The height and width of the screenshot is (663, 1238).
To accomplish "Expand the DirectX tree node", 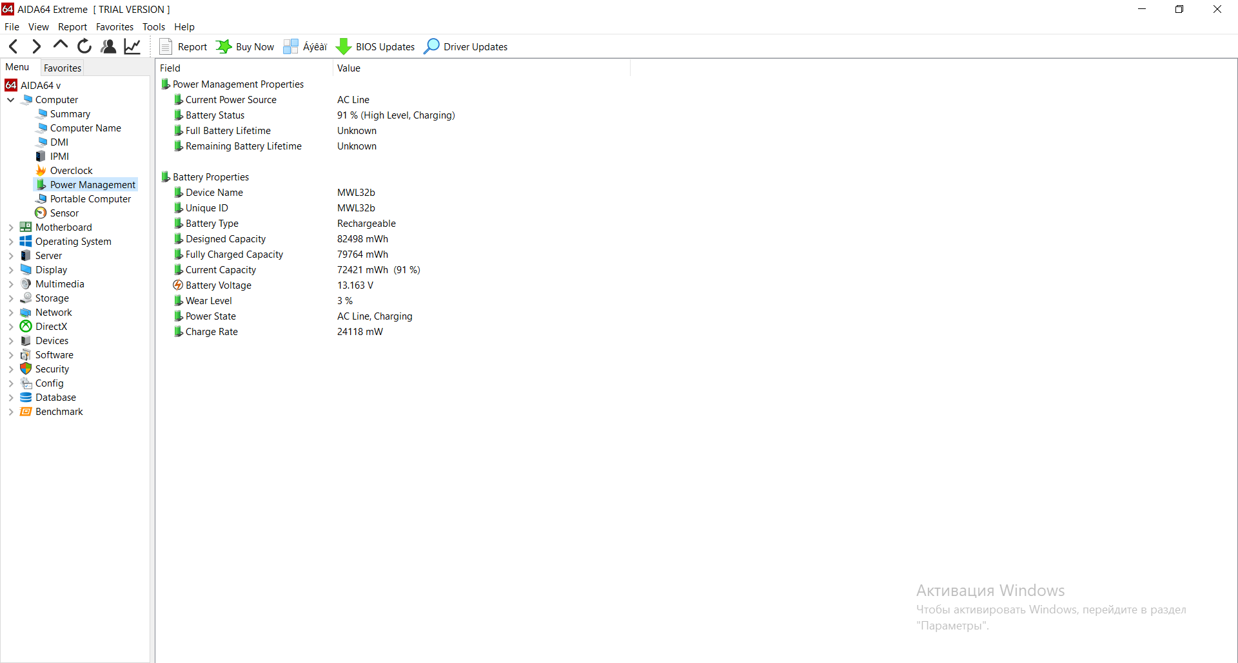I will click(x=11, y=327).
